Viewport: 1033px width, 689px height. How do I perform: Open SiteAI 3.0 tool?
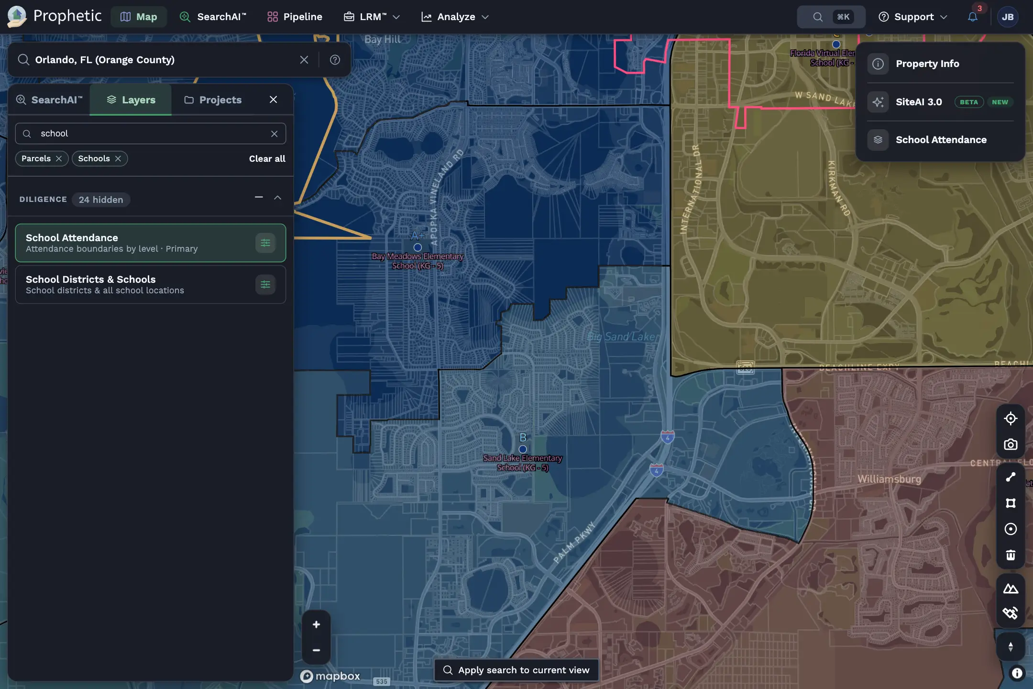click(940, 102)
